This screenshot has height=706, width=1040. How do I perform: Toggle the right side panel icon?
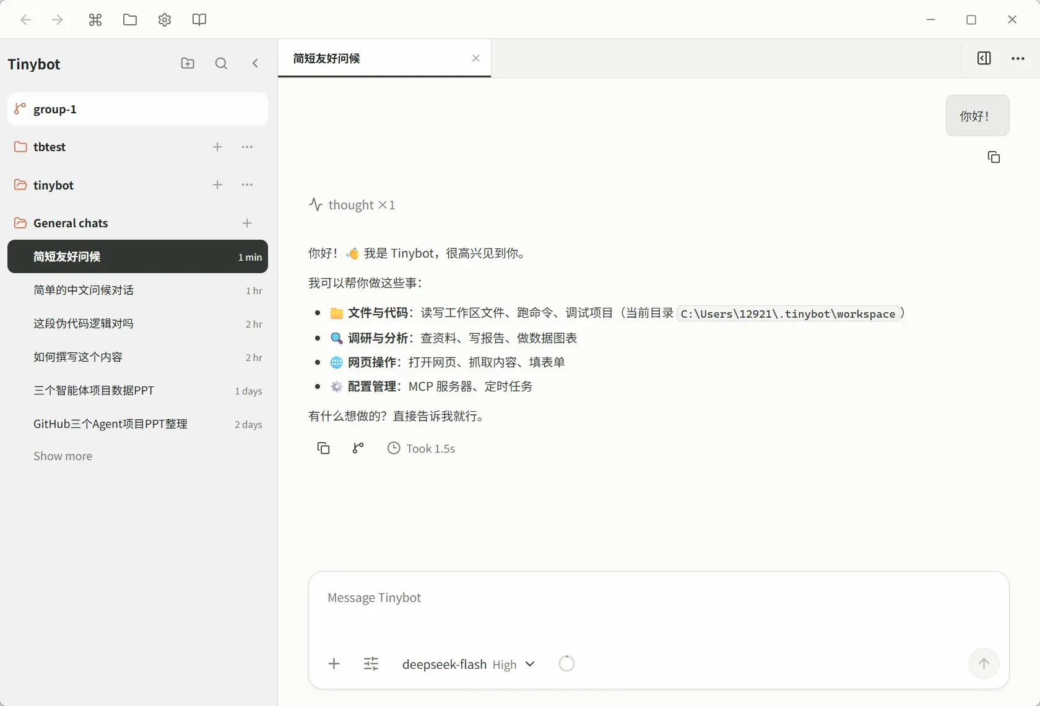984,58
